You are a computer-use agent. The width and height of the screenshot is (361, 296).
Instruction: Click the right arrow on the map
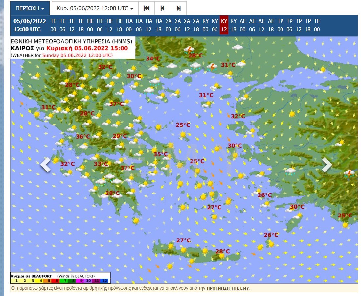coord(327,165)
